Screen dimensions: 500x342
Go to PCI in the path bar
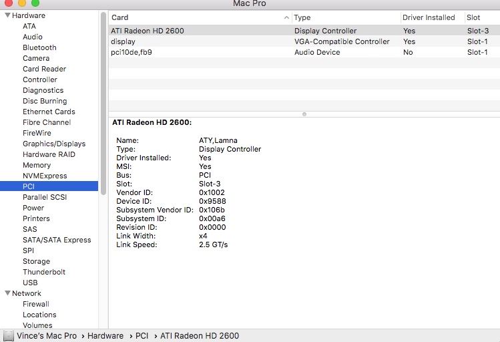[142, 336]
